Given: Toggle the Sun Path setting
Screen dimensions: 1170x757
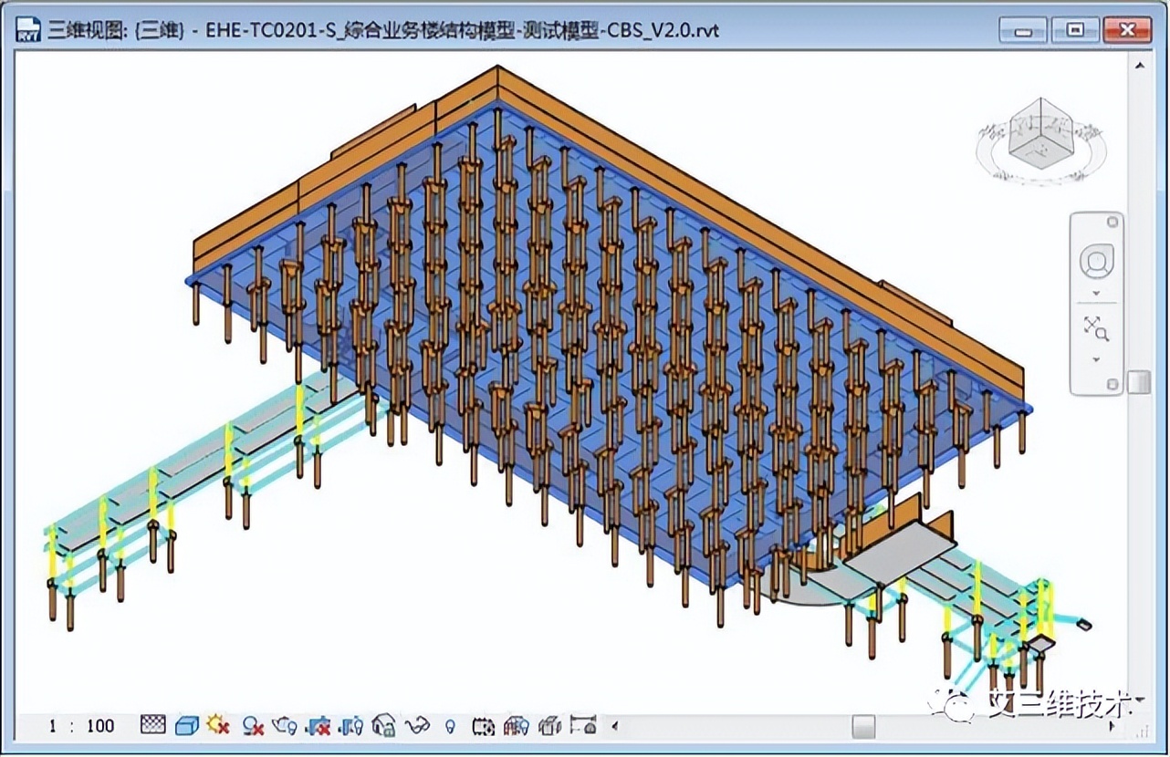Looking at the screenshot, I should [x=218, y=725].
